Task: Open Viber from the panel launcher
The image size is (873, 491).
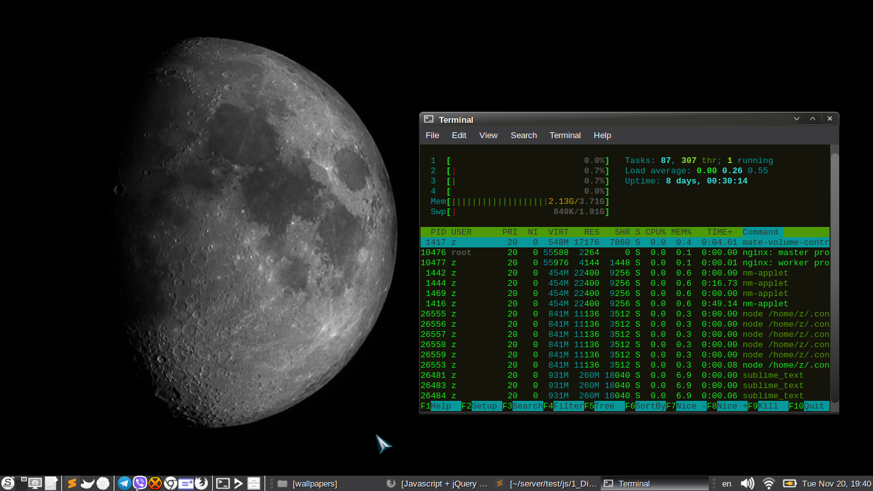Action: [x=140, y=483]
